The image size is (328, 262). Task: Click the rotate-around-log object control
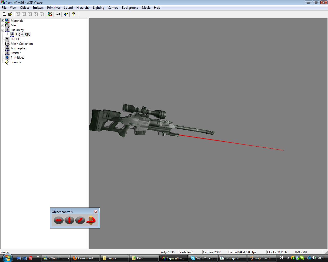[x=91, y=220]
